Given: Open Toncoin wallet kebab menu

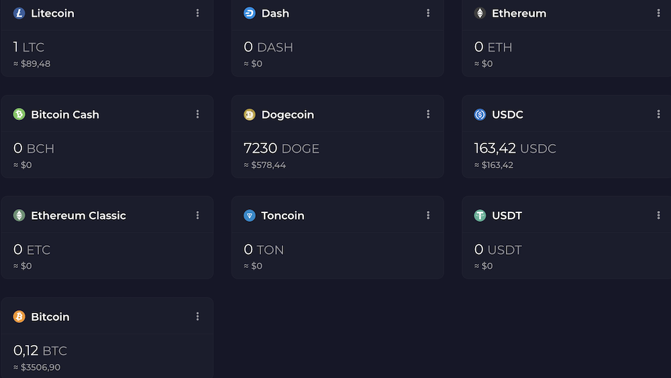Looking at the screenshot, I should pyautogui.click(x=428, y=215).
